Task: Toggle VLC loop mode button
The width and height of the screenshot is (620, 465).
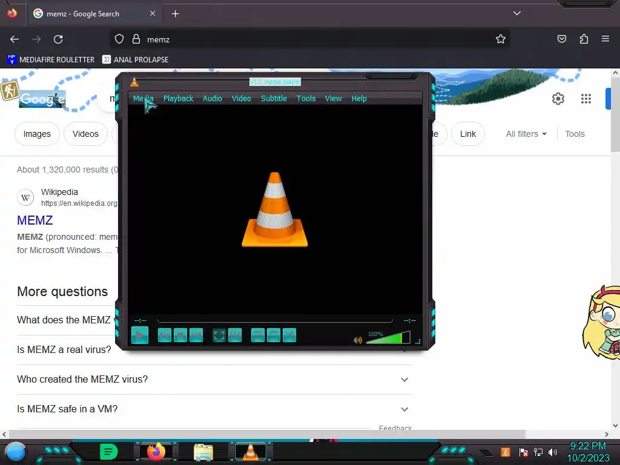Action: coord(274,335)
